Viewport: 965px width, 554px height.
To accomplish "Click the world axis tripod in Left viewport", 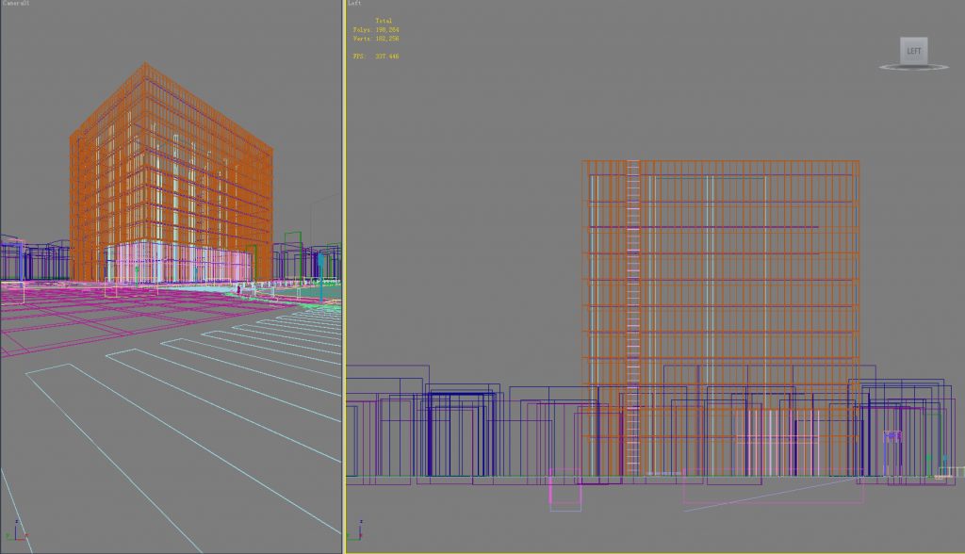I will (x=361, y=537).
